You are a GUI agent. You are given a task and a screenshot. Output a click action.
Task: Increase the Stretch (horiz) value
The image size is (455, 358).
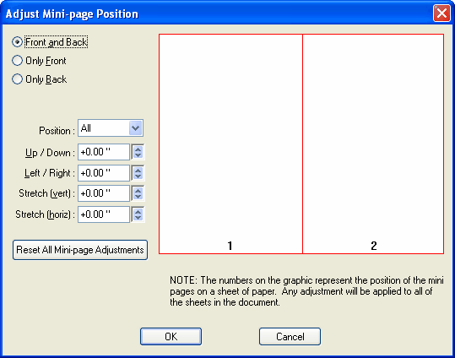pyautogui.click(x=138, y=212)
